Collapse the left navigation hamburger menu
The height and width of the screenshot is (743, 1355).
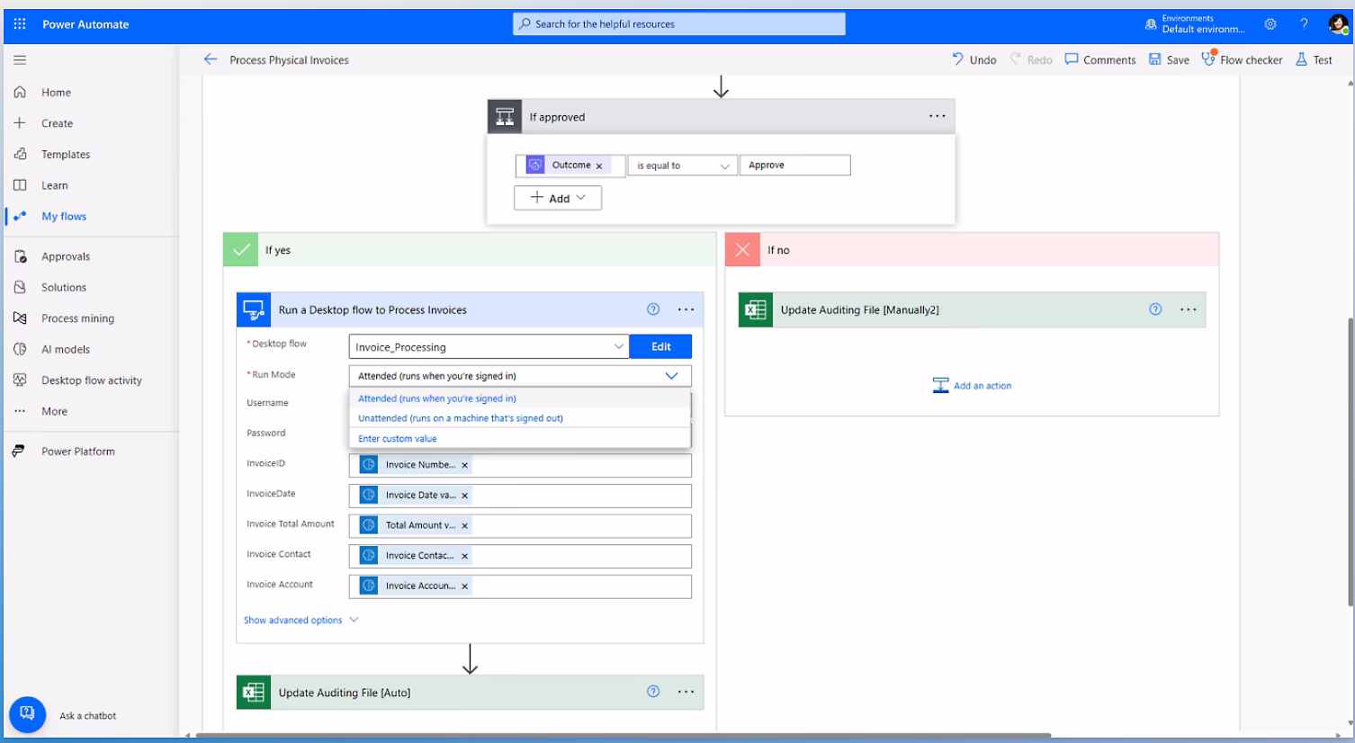point(20,60)
